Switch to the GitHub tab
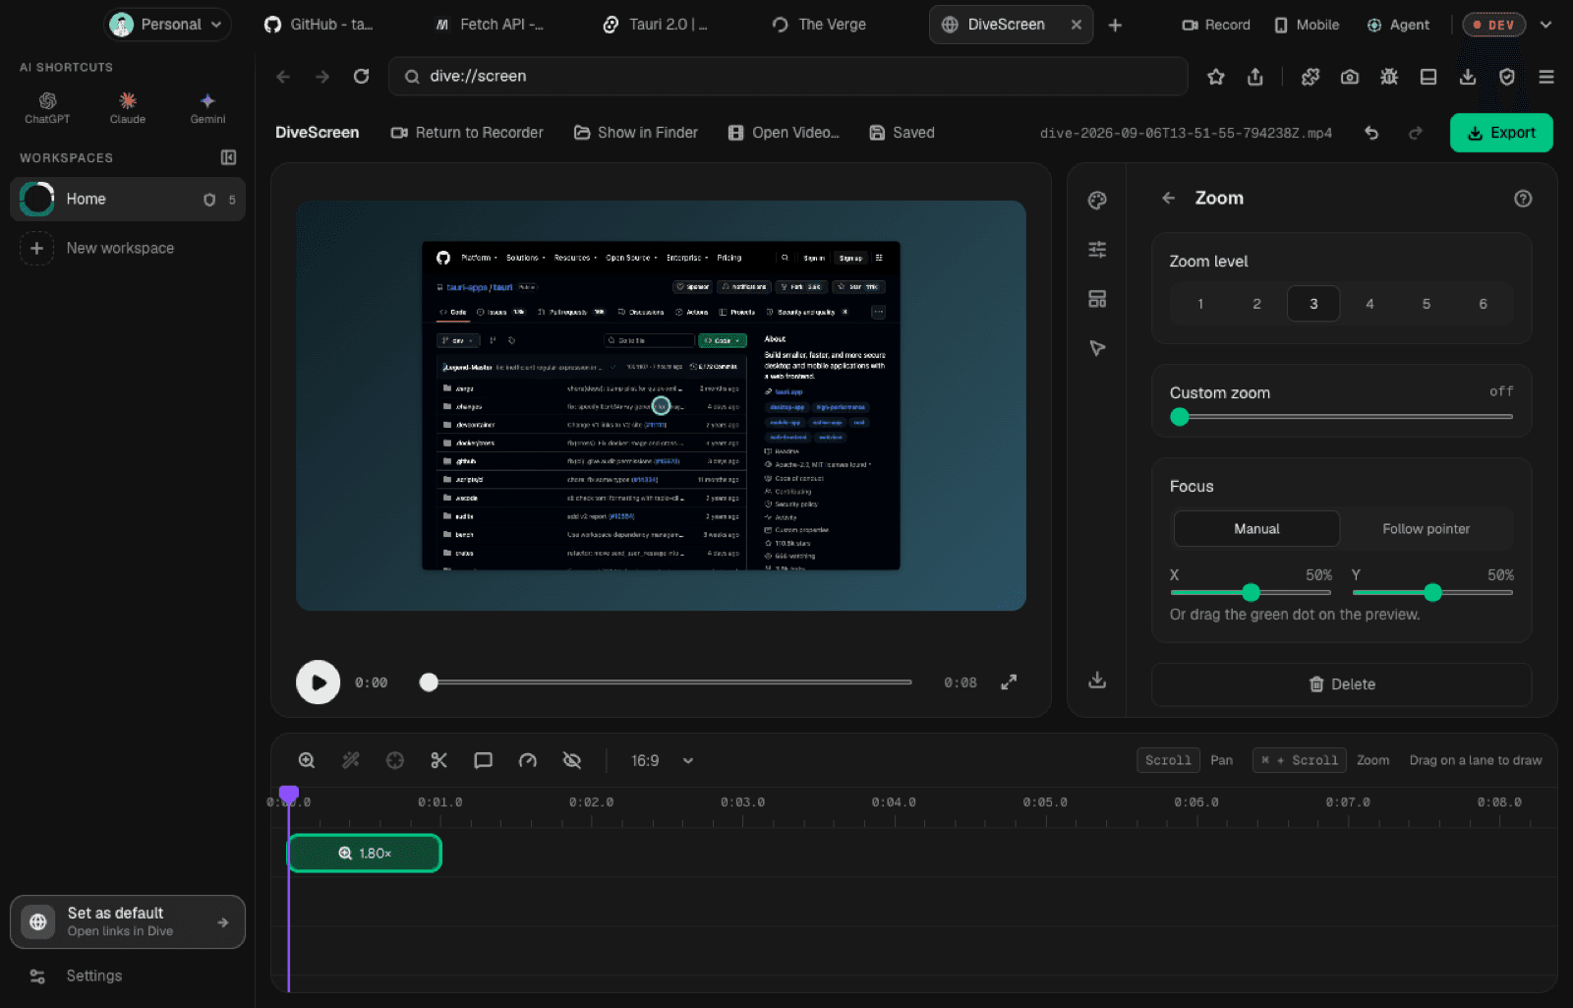 (x=319, y=25)
